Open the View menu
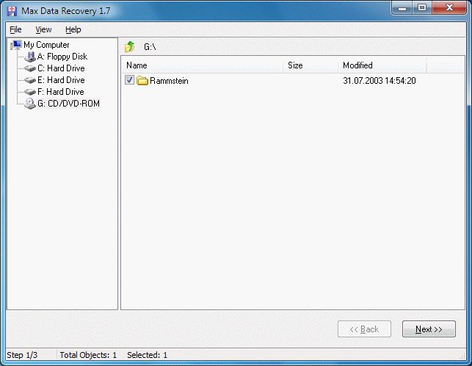This screenshot has height=366, width=472. (x=43, y=29)
